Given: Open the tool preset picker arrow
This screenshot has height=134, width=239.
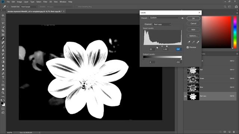Looking at the screenshot, I should pos(7,7).
